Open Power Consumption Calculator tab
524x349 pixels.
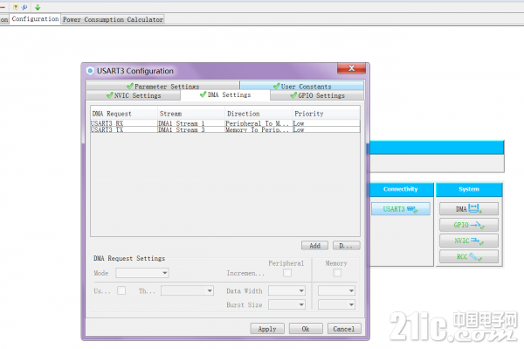tap(113, 19)
